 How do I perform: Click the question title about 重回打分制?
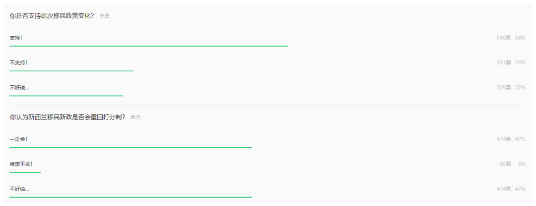[x=67, y=117]
